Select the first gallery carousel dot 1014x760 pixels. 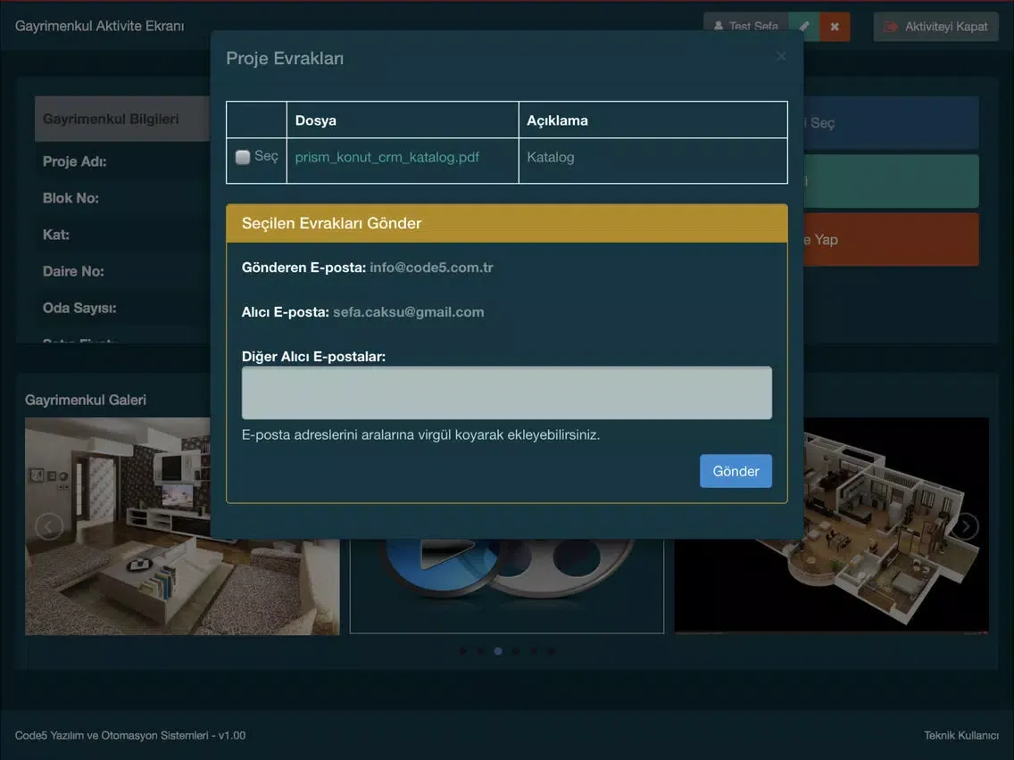(x=462, y=651)
